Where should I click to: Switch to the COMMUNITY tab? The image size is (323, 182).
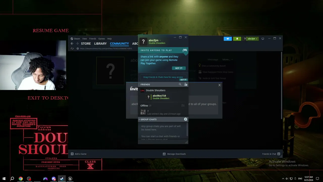coord(119,44)
